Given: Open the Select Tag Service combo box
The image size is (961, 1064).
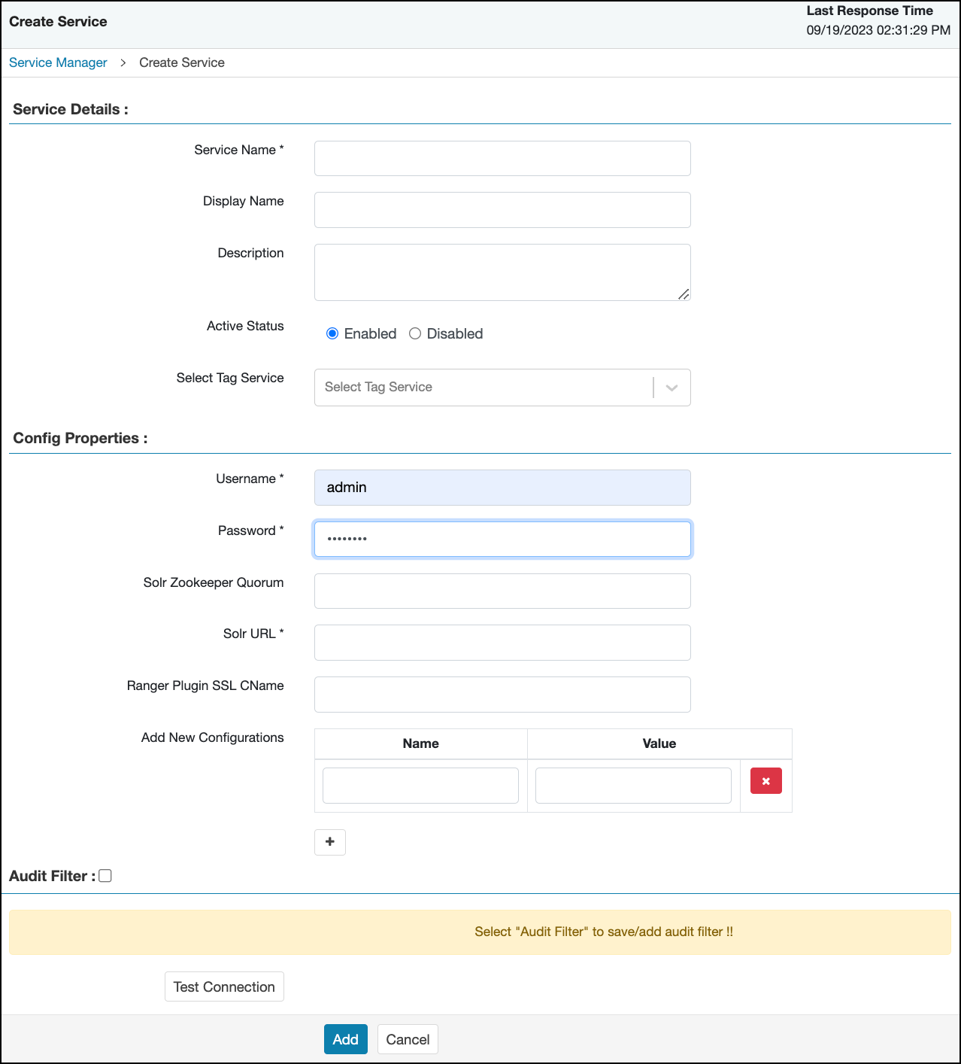Looking at the screenshot, I should (483, 388).
